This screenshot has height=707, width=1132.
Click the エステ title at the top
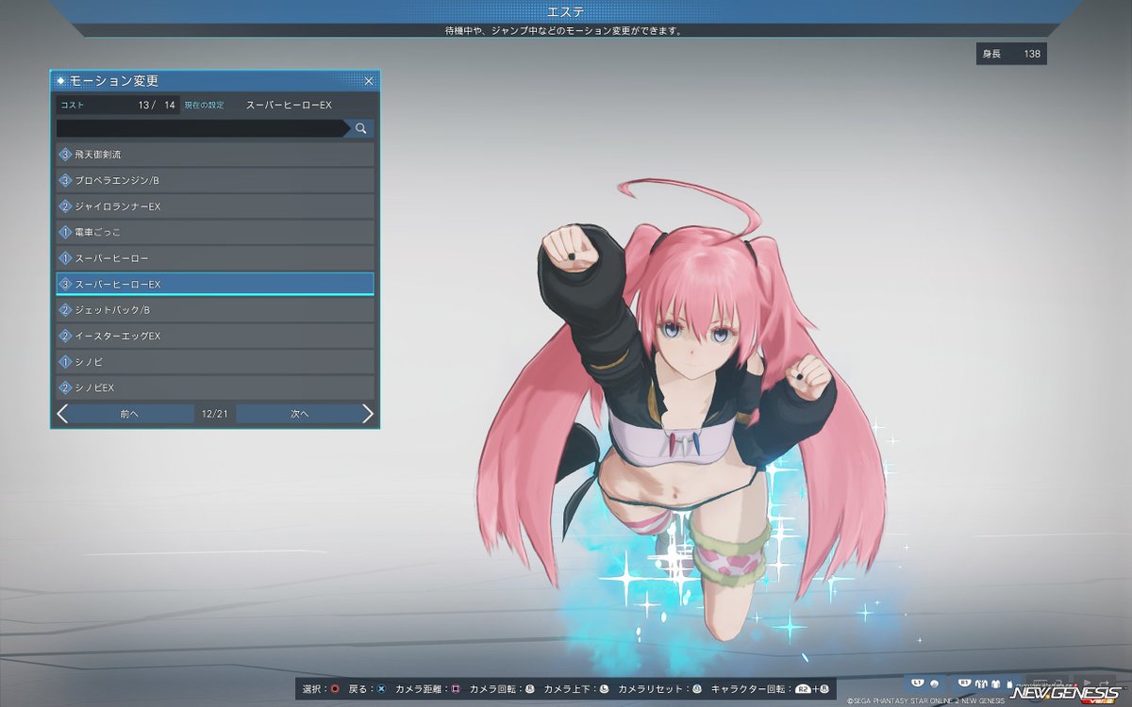(x=566, y=11)
